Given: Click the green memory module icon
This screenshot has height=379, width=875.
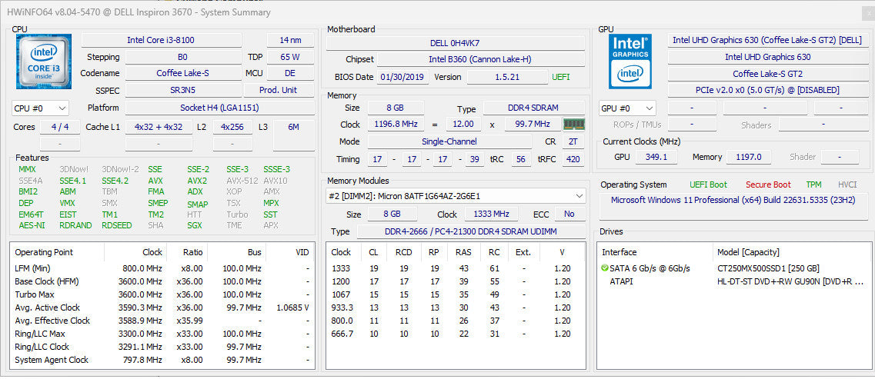Looking at the screenshot, I should click(x=573, y=125).
